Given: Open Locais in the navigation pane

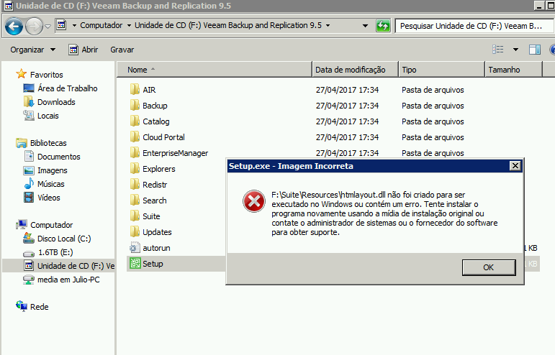Looking at the screenshot, I should coord(41,116).
